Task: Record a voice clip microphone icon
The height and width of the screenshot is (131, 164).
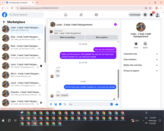Action: coord(51,104)
